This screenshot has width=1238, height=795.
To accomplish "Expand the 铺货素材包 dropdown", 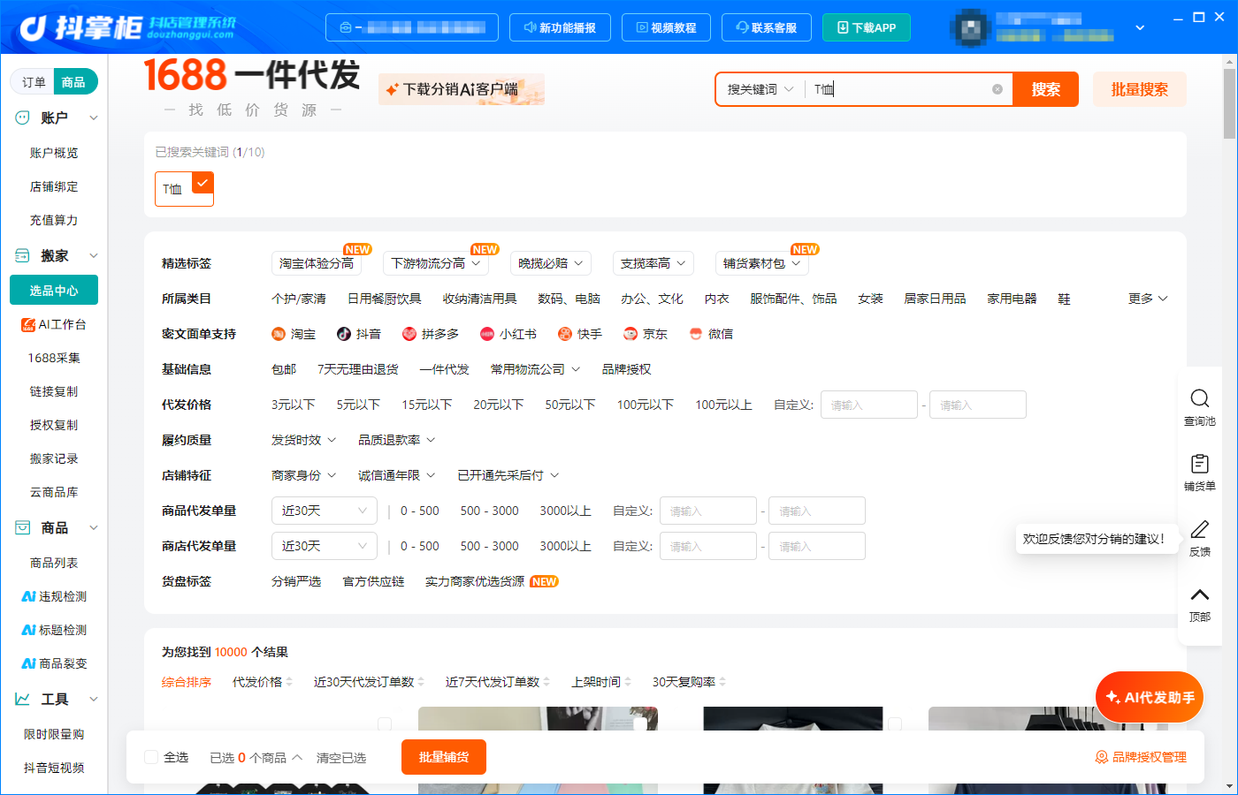I will (x=761, y=263).
